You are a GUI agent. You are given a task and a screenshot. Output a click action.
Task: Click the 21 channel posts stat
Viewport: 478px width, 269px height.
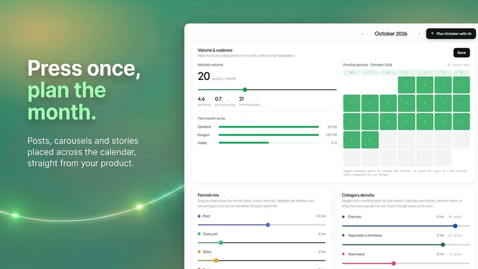tap(249, 101)
